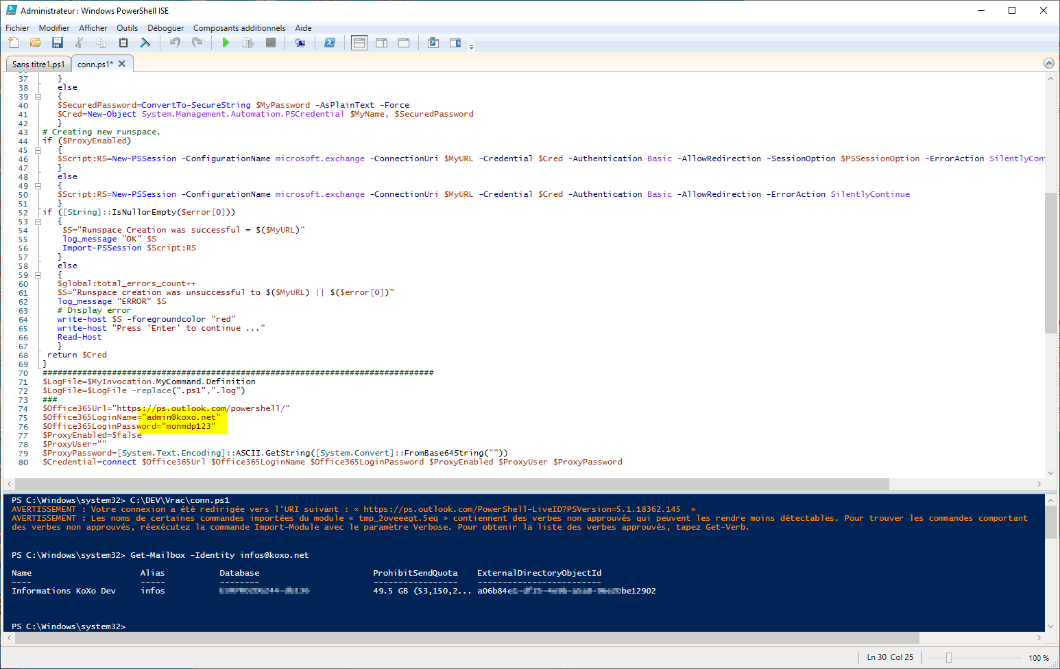The image size is (1060, 669).
Task: Click the script pane scroll-right arrow
Action: point(1039,484)
